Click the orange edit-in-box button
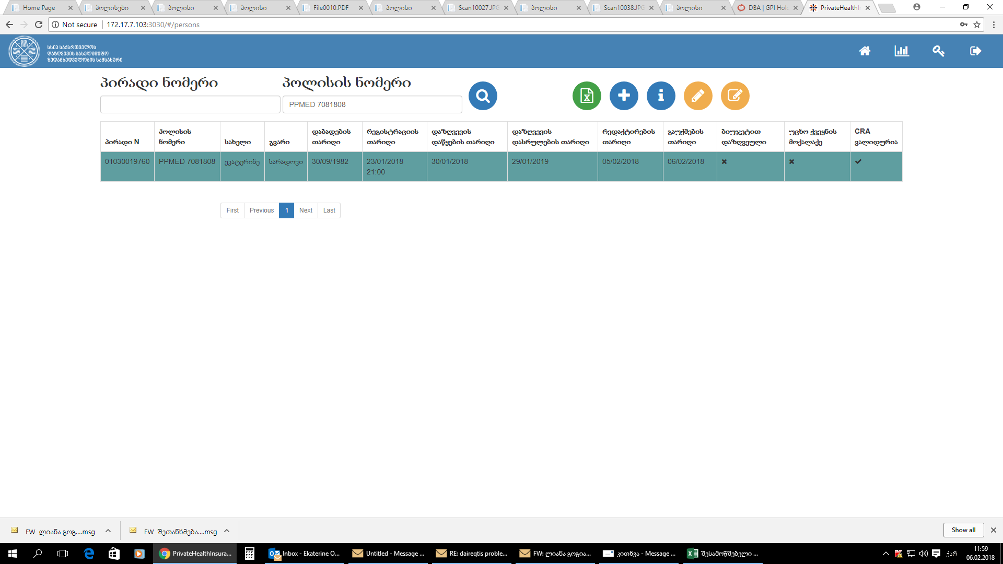Image resolution: width=1003 pixels, height=564 pixels. 735,96
